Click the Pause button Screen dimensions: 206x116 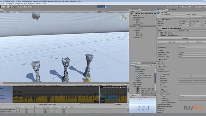click(103, 6)
